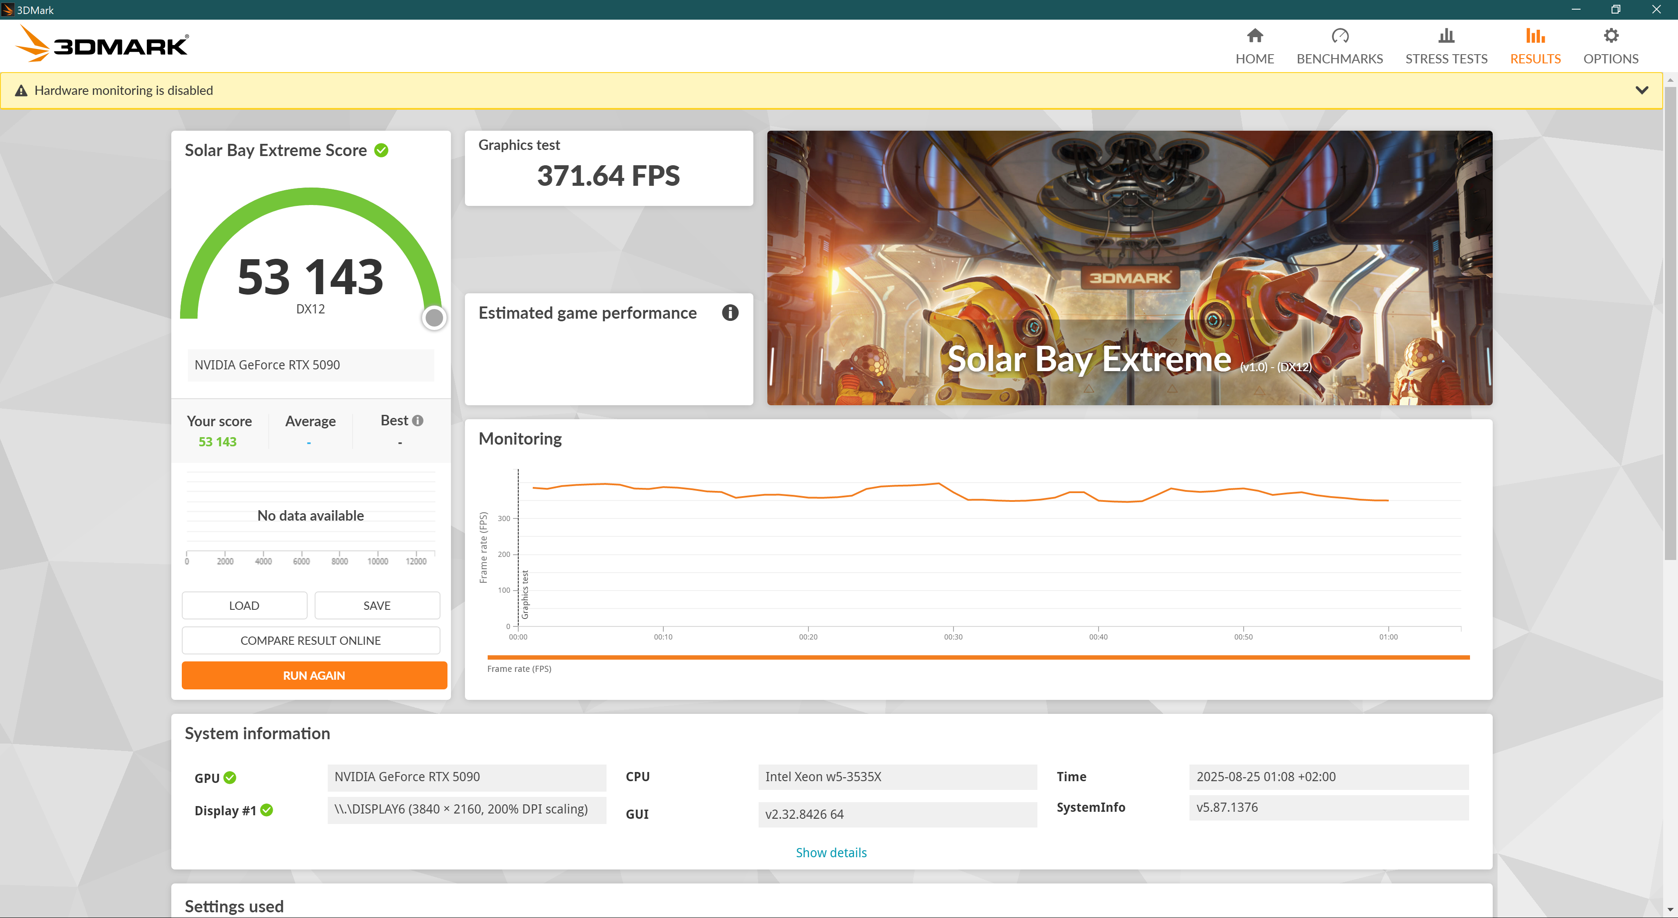Click the LOAD button
Screen dimensions: 1678x918
(x=244, y=605)
